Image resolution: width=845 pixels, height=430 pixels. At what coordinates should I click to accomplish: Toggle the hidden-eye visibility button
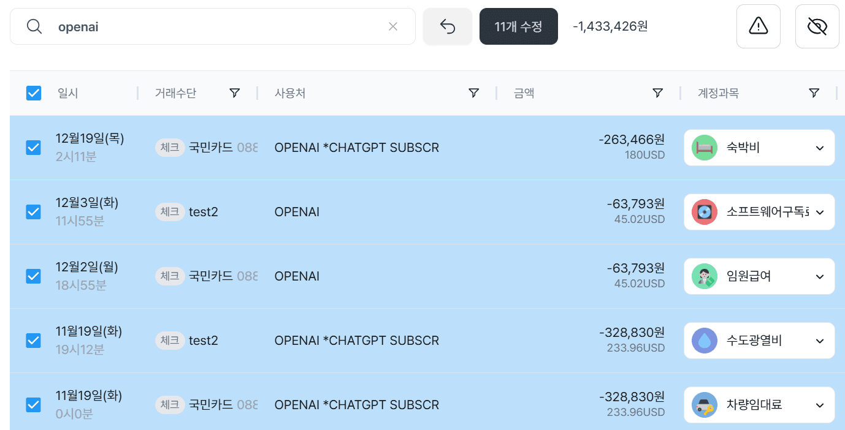tap(817, 26)
